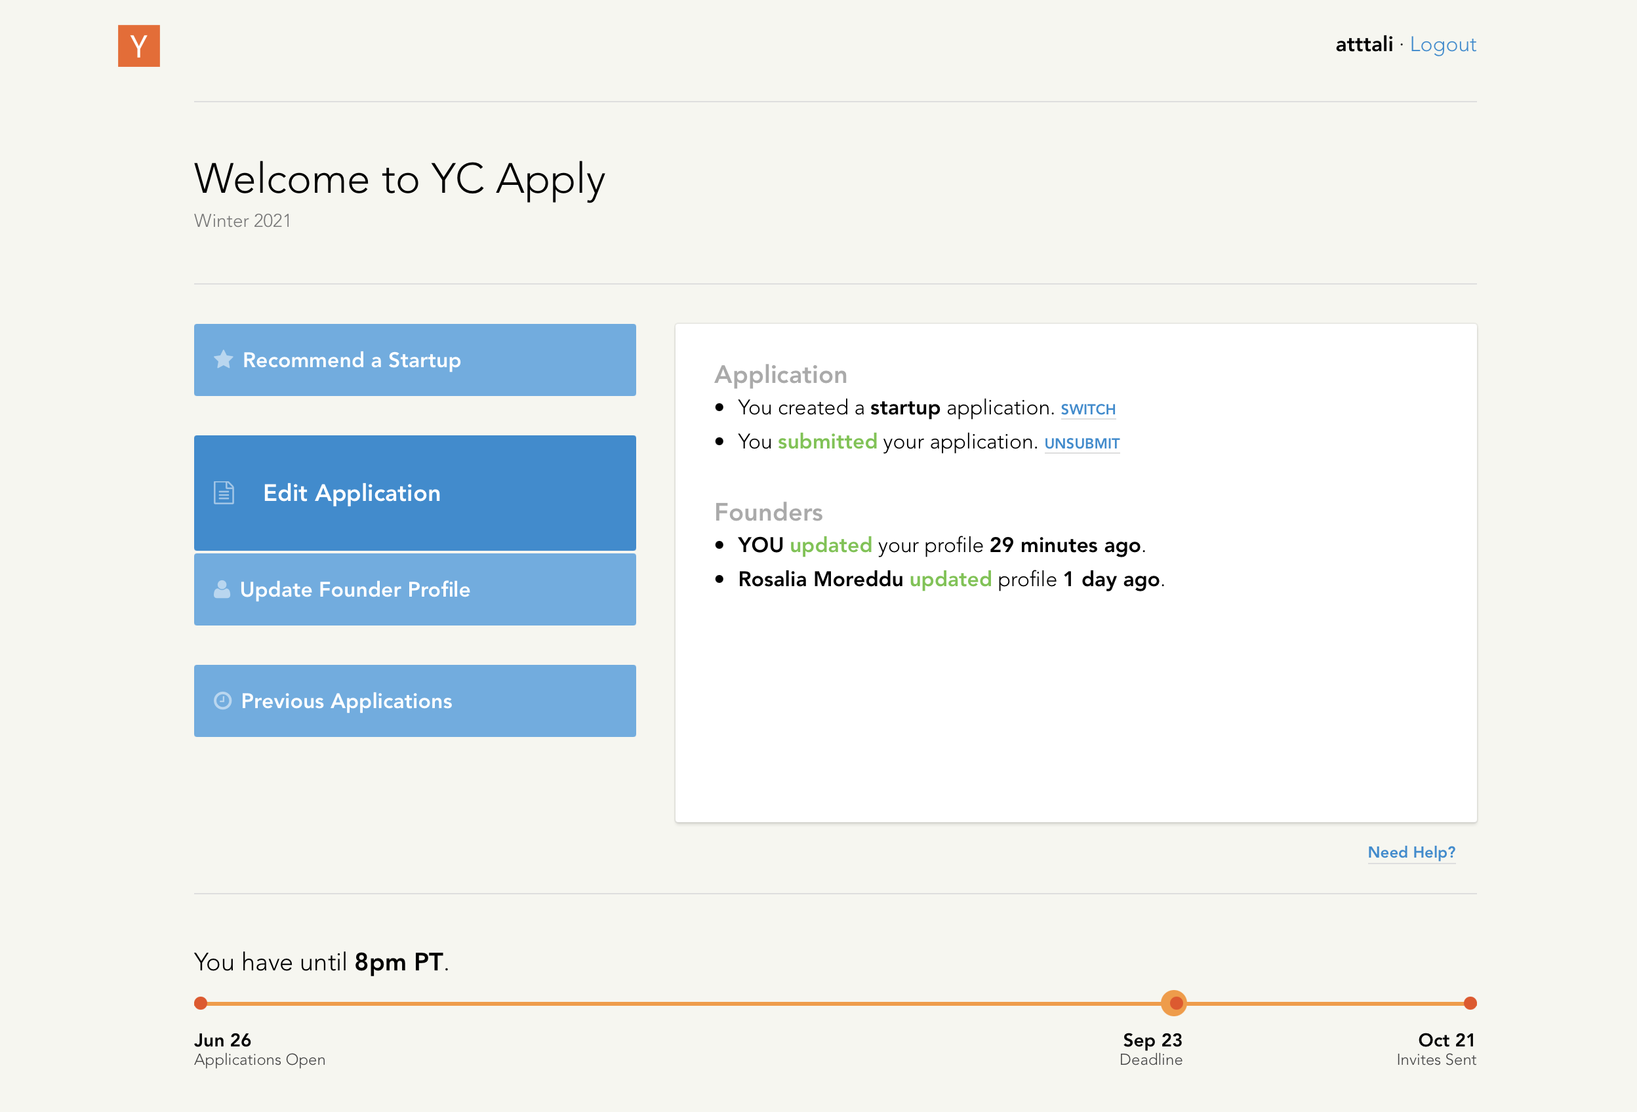
Task: Click the Founders section heading
Action: point(769,512)
